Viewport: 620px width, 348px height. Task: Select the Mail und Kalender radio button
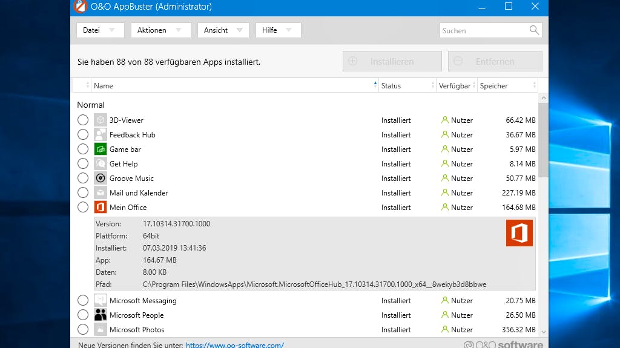point(83,192)
